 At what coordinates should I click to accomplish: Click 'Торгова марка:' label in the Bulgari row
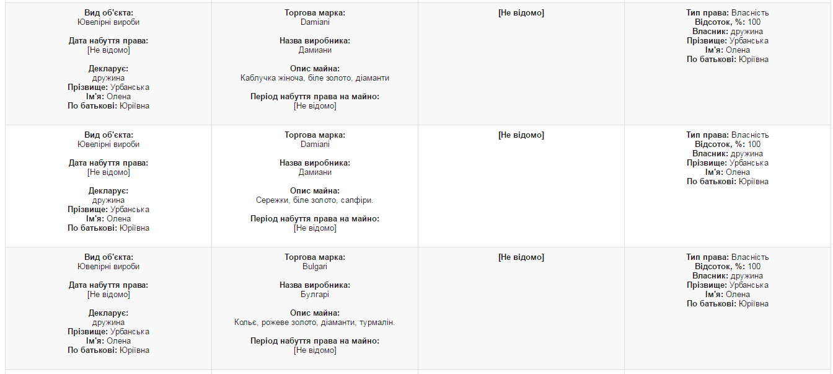[315, 257]
